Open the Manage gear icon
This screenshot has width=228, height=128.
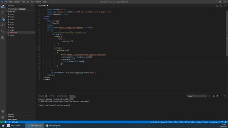point(3,117)
